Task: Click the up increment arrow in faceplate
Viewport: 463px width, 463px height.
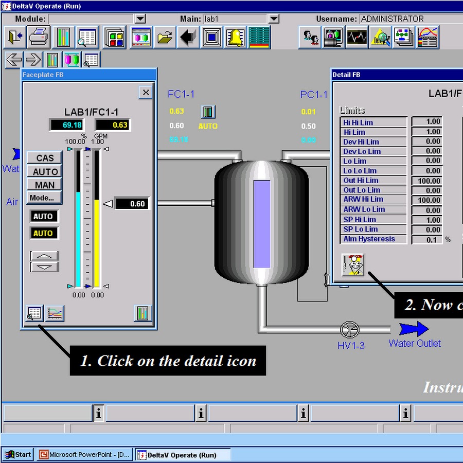Action: coord(44,256)
